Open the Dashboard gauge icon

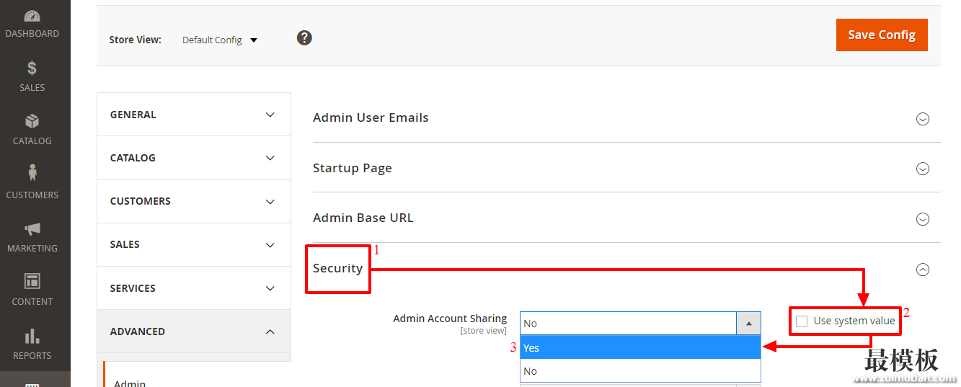coord(32,17)
